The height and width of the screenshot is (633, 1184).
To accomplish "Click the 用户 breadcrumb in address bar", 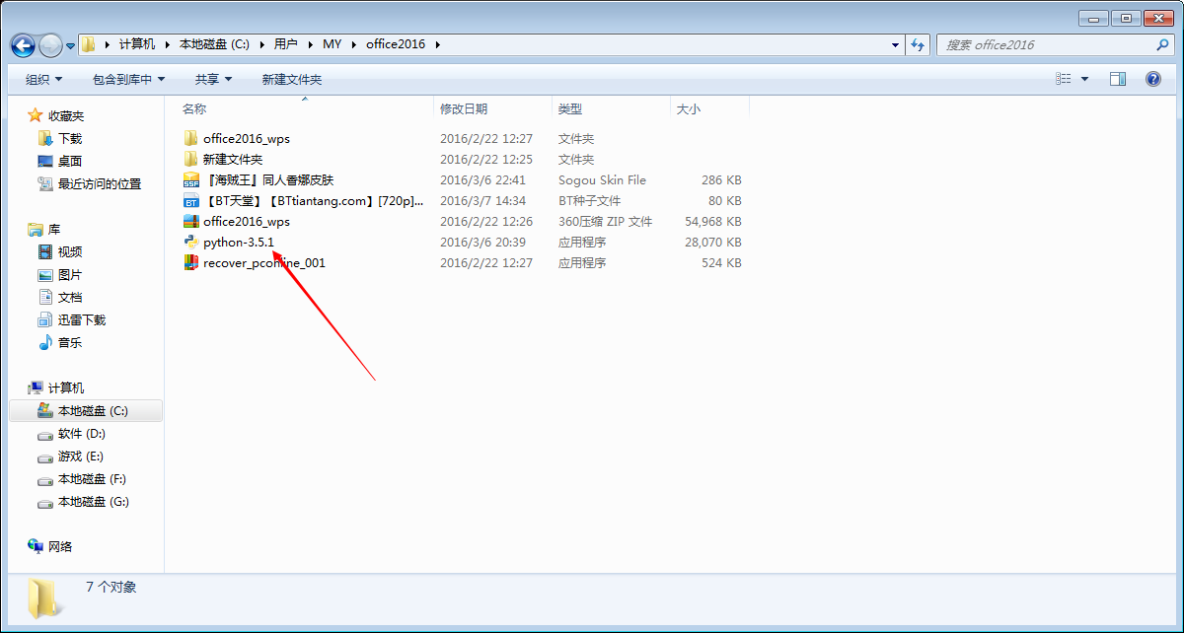I will click(286, 44).
